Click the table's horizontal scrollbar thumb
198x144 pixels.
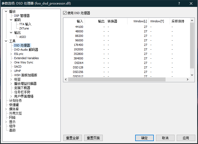click(117, 80)
